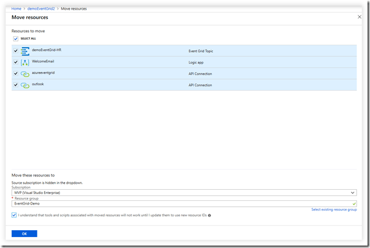
Task: Click the azureeventgrid API Connection icon
Action: [x=25, y=73]
